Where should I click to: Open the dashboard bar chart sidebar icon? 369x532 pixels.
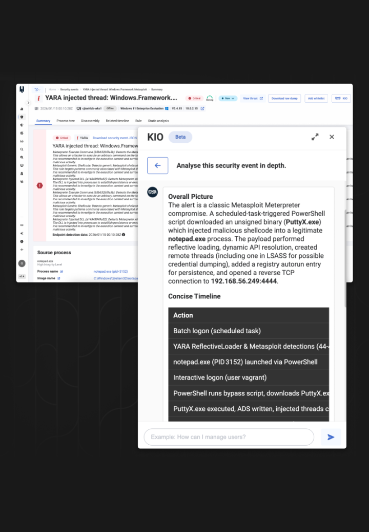pyautogui.click(x=22, y=109)
